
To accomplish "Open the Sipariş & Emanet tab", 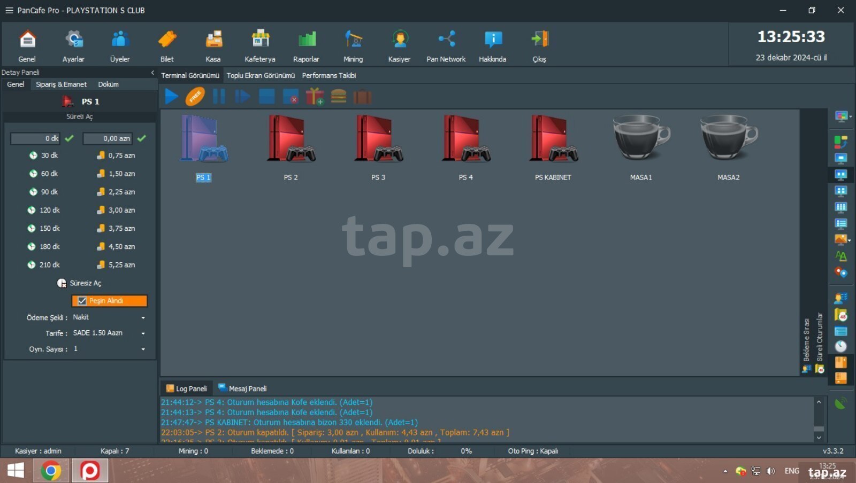I will [61, 84].
